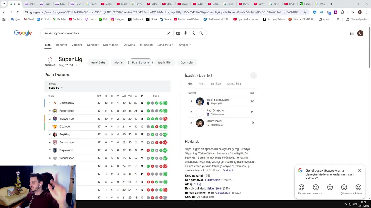This screenshot has height=208, width=371.
Task: Open the Haritalar maps bookmark
Action: (59, 19)
